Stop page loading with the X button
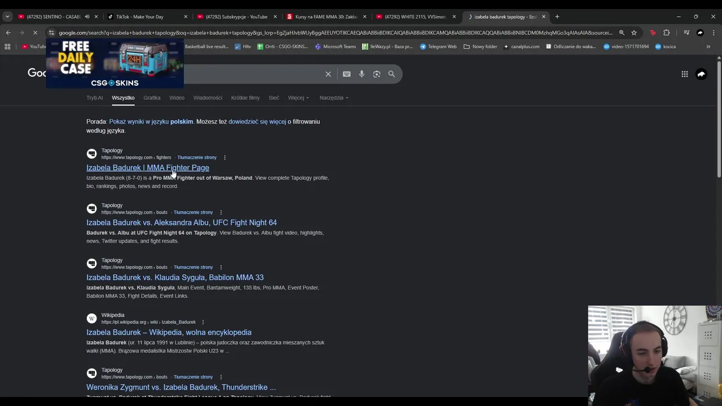Viewport: 722px width, 406px height. tap(35, 33)
